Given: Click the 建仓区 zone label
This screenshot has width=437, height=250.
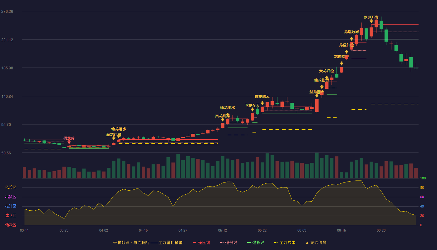Looking at the screenshot, I should point(11,216).
